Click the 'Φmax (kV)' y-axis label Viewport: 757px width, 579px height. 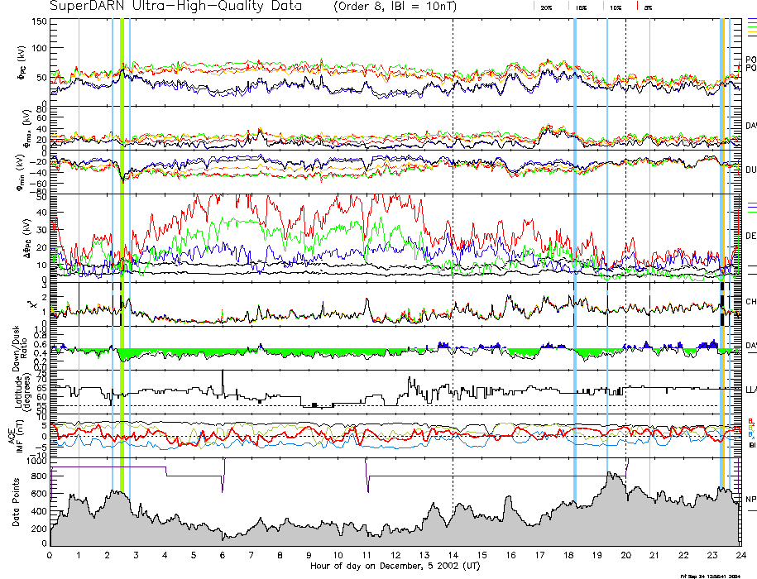pos(26,127)
